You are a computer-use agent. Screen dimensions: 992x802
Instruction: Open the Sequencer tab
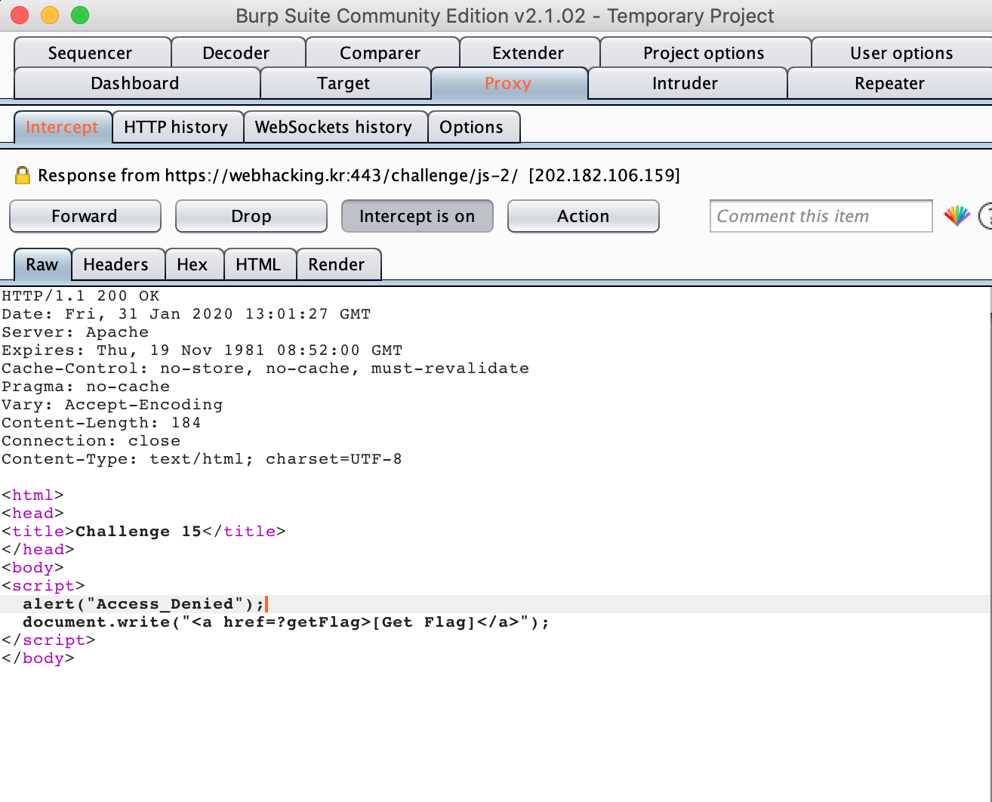(91, 53)
